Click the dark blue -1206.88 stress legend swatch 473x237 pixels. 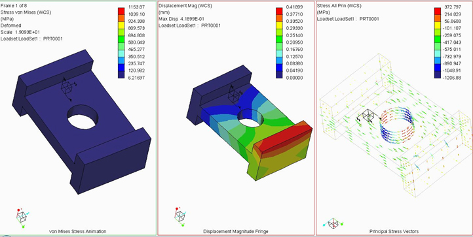[438, 74]
